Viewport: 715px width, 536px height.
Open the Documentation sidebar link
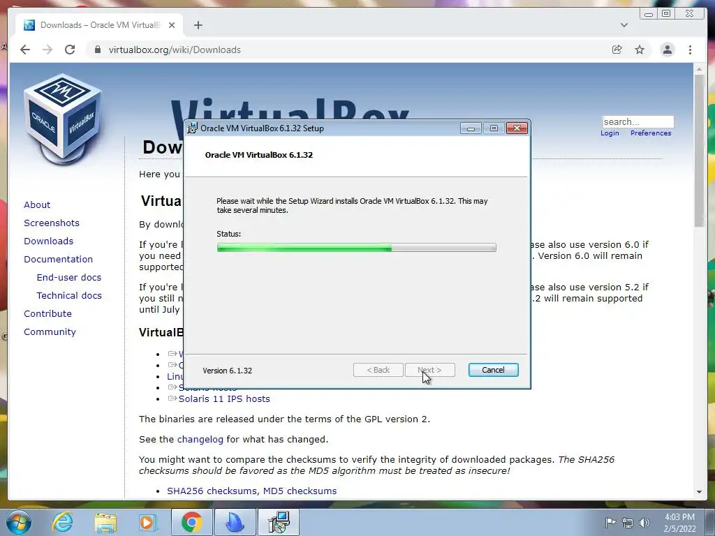59,260
